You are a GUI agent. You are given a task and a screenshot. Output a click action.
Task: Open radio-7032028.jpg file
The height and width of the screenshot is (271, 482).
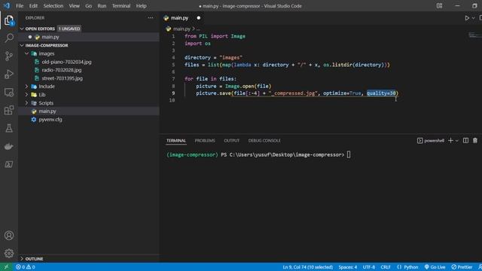62,70
